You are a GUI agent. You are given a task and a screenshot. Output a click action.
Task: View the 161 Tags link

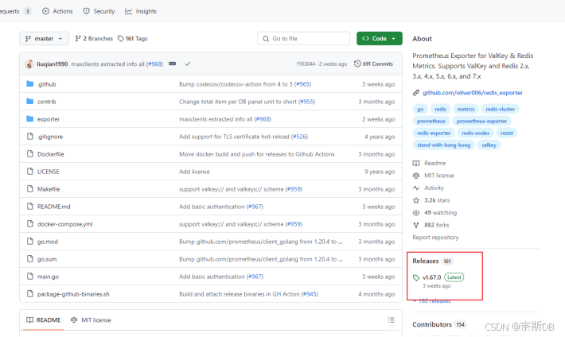(133, 38)
